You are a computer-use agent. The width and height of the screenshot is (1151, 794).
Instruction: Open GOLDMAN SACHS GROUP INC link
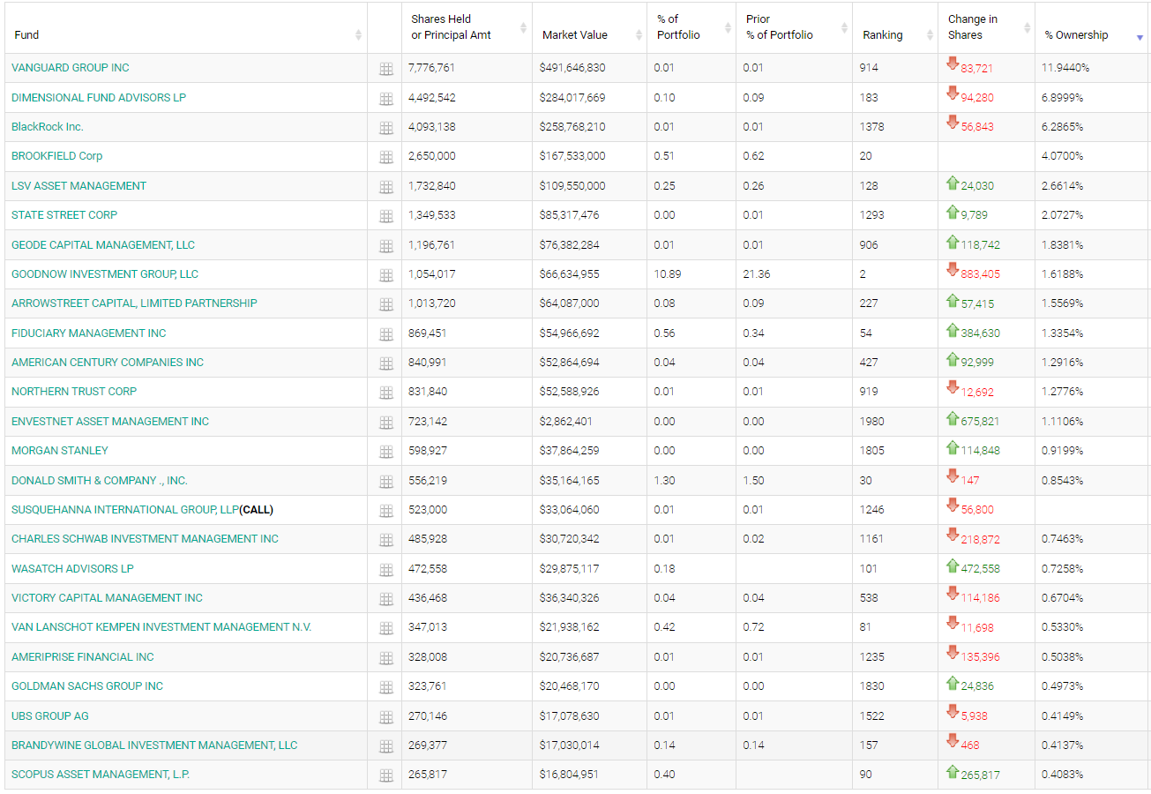click(x=87, y=686)
